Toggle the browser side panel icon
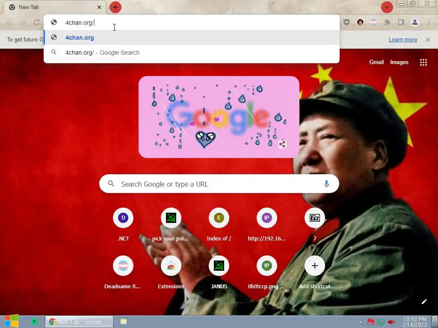The image size is (438, 328). (x=401, y=22)
